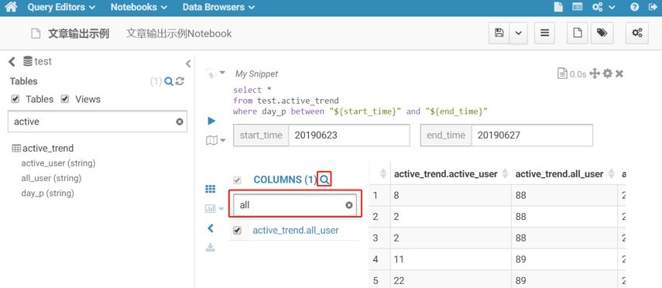The height and width of the screenshot is (288, 662).
Task: Open the documents icon in top bar
Action: click(x=558, y=7)
